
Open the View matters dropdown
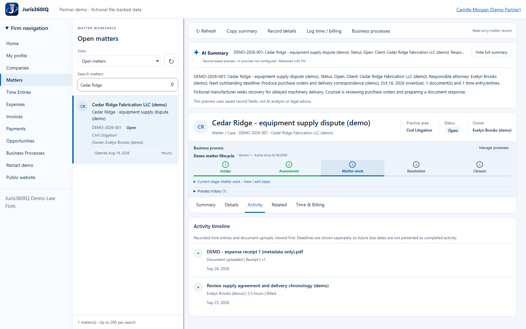pyautogui.click(x=119, y=61)
